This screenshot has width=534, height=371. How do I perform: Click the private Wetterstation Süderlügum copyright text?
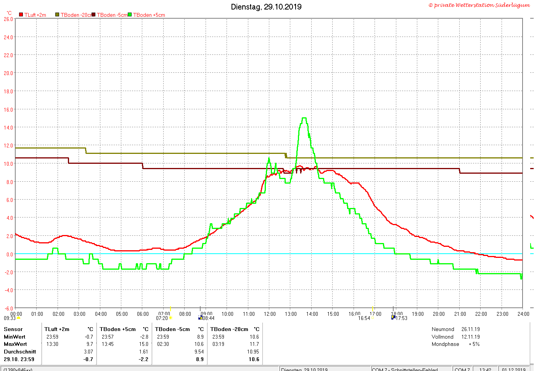click(x=479, y=5)
